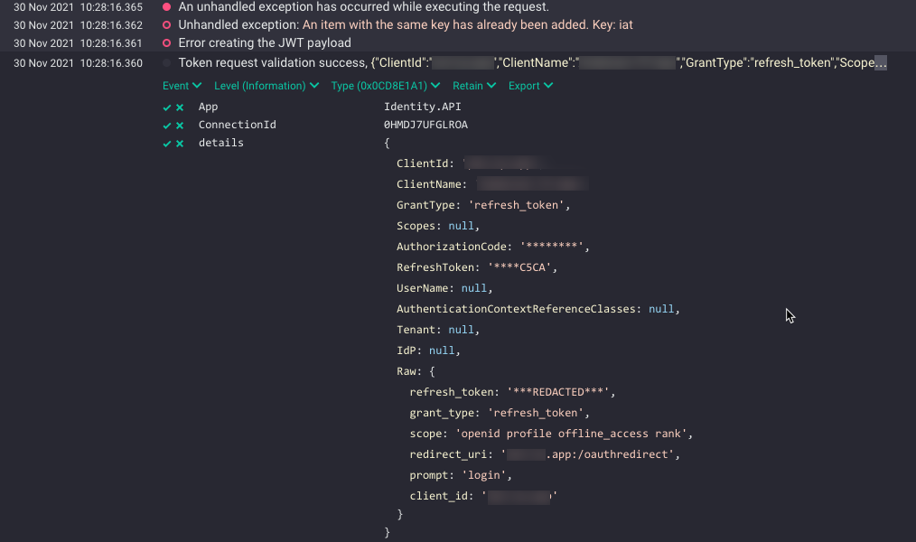Click the include-filter checkmark beside ConnectionId

tap(166, 125)
